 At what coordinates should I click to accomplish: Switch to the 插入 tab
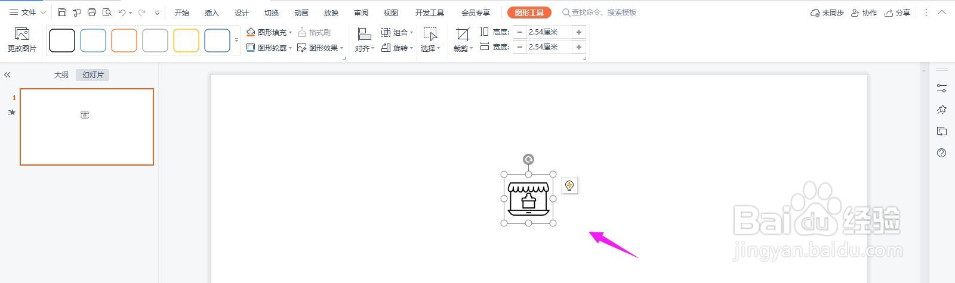click(x=212, y=13)
